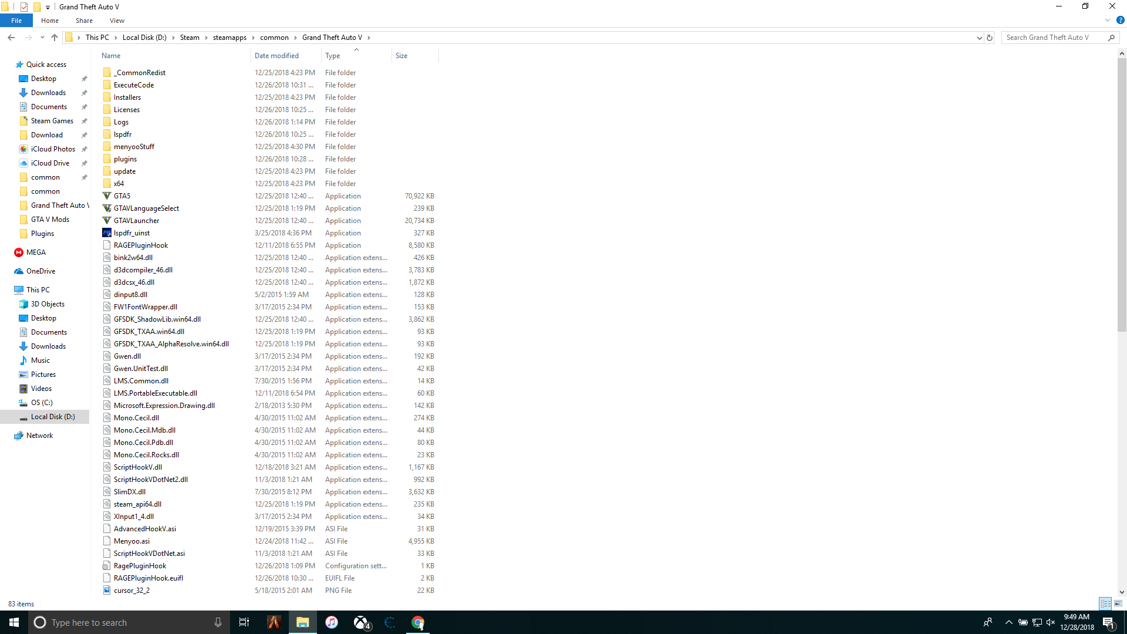Image resolution: width=1127 pixels, height=634 pixels.
Task: Select the GTAVLauncher application file
Action: 136,221
